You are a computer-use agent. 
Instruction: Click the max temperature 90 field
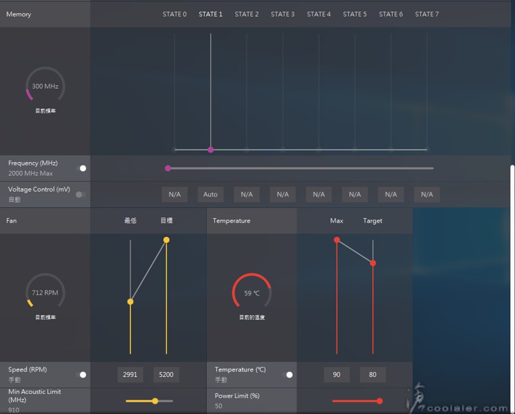point(336,375)
